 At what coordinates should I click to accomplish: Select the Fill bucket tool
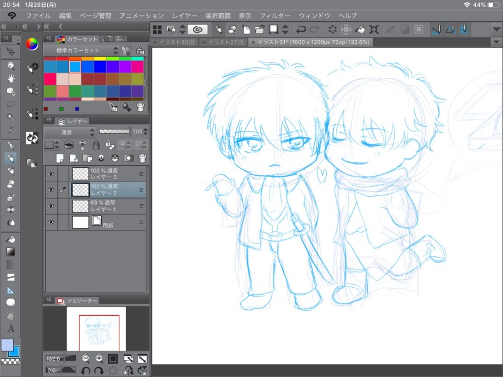tap(11, 239)
